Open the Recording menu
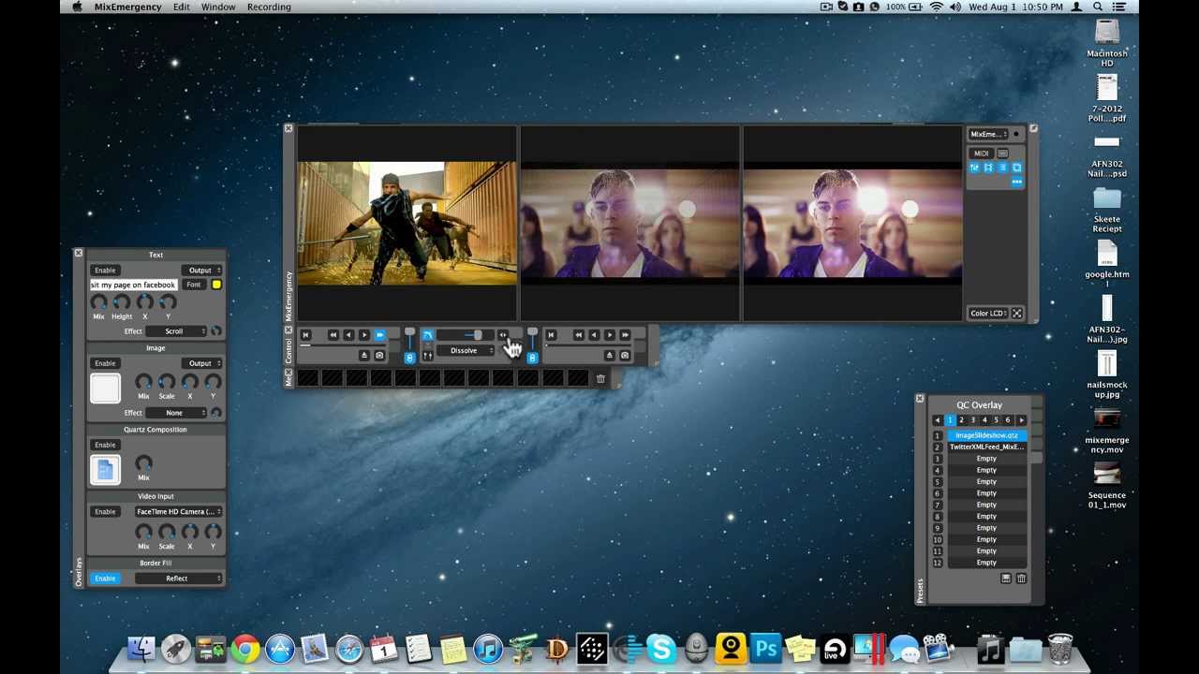The width and height of the screenshot is (1199, 674). point(269,7)
